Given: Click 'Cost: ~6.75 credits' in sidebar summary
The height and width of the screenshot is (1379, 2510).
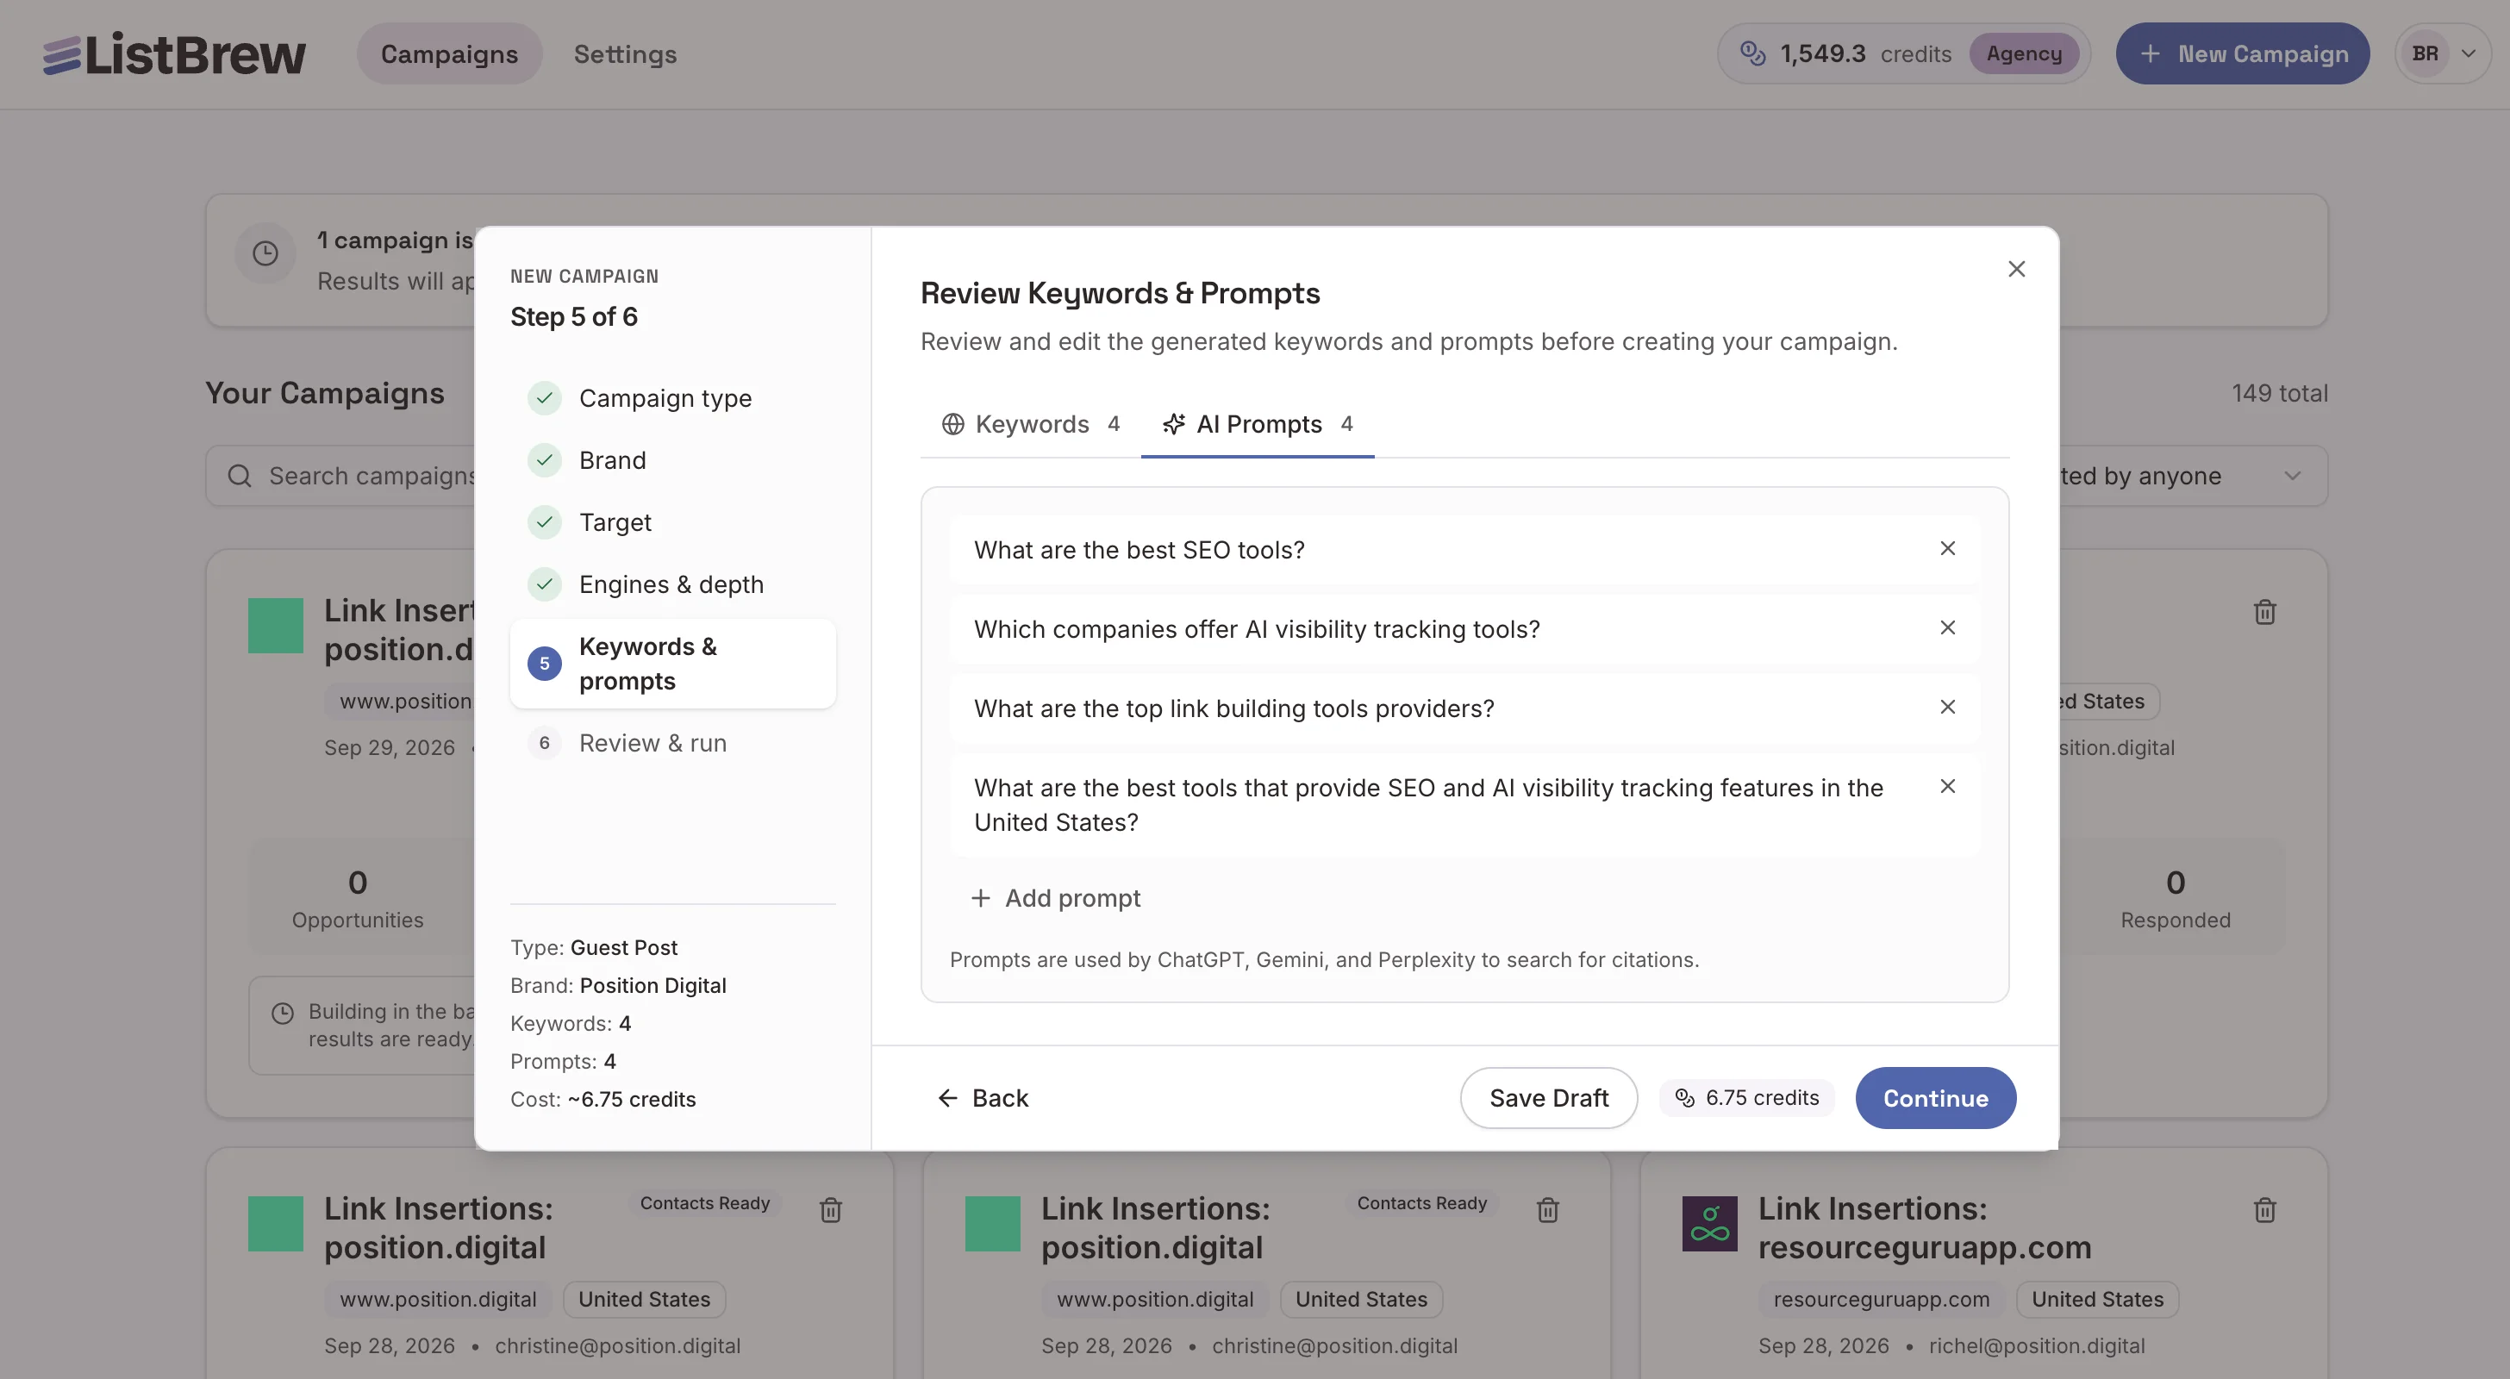Looking at the screenshot, I should click(603, 1099).
